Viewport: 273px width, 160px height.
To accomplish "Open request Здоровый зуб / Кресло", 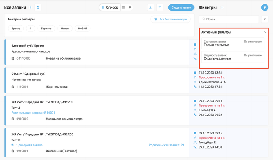I will (28, 46).
